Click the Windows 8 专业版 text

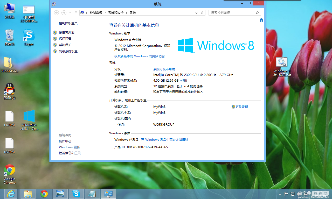[x=128, y=40]
